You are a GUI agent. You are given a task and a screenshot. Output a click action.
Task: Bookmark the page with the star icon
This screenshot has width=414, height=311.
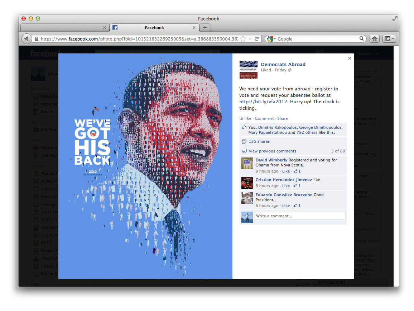tap(243, 39)
